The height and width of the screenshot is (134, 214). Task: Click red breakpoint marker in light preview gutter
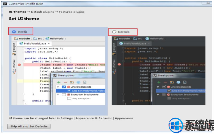click(20, 65)
